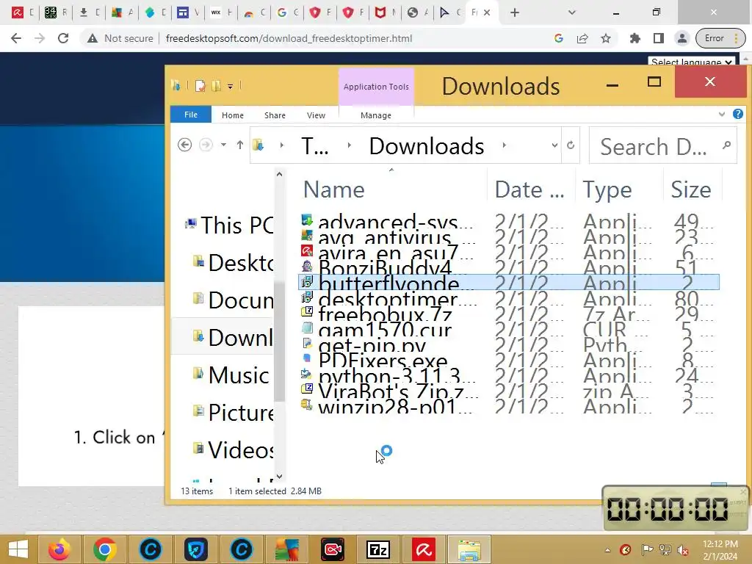Open the File menu in Explorer
This screenshot has width=752, height=564.
click(190, 115)
